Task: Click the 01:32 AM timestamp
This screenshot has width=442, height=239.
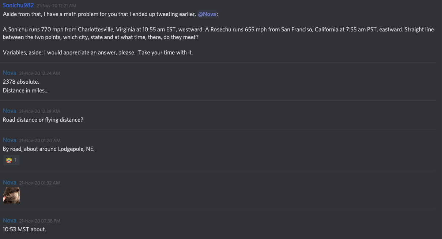Action: click(x=39, y=183)
